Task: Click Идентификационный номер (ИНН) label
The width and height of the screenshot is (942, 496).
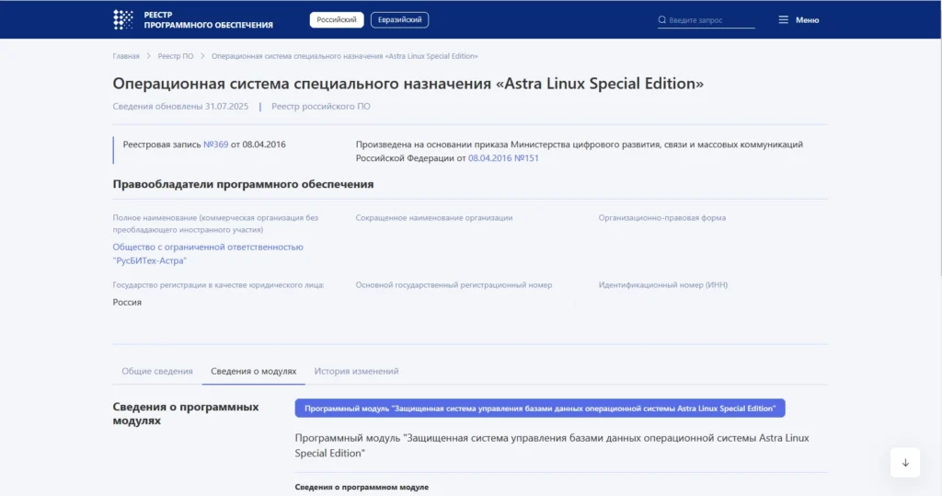Action: pos(663,285)
